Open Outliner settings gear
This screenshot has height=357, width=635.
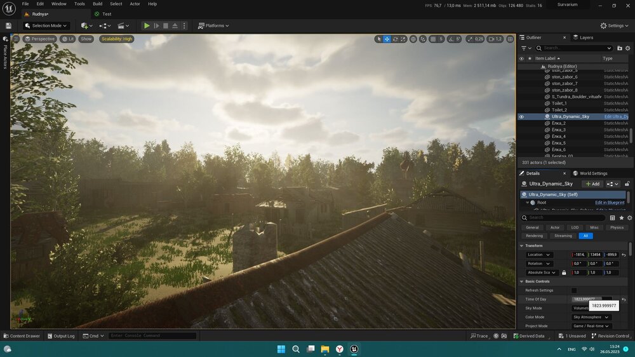628,48
